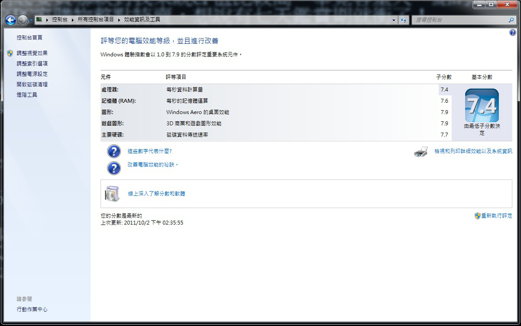Click the 上次更新 timestamp text
Image resolution: width=521 pixels, height=326 pixels.
click(x=142, y=223)
